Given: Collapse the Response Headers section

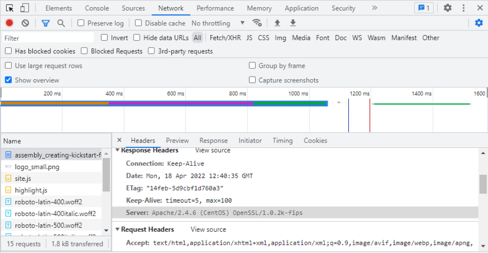Looking at the screenshot, I should coord(118,150).
